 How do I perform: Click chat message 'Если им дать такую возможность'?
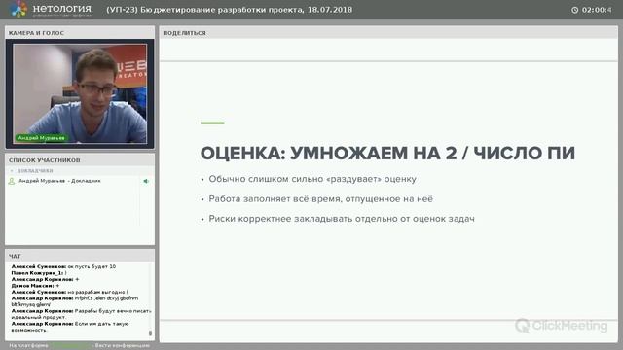(x=70, y=327)
